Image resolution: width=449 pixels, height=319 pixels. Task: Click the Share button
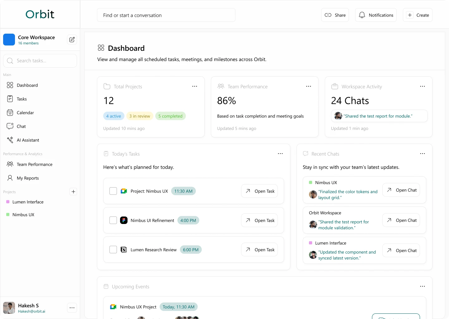click(335, 15)
